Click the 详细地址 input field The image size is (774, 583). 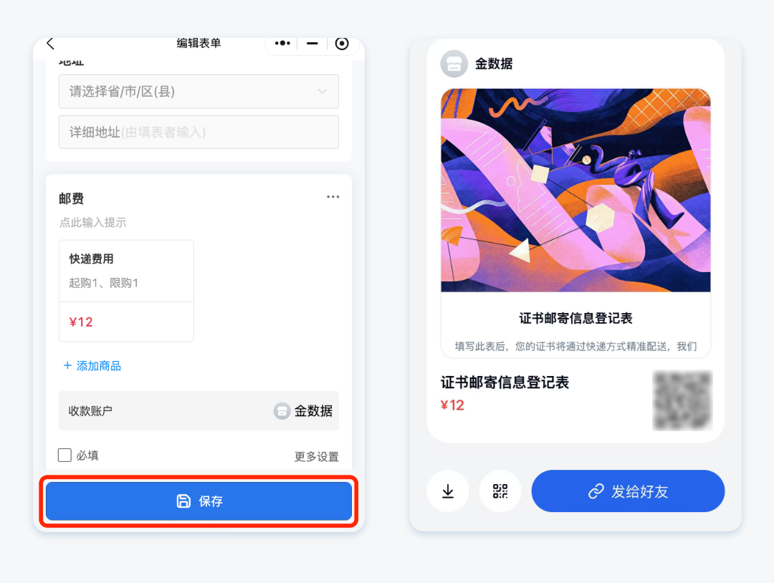(x=199, y=132)
